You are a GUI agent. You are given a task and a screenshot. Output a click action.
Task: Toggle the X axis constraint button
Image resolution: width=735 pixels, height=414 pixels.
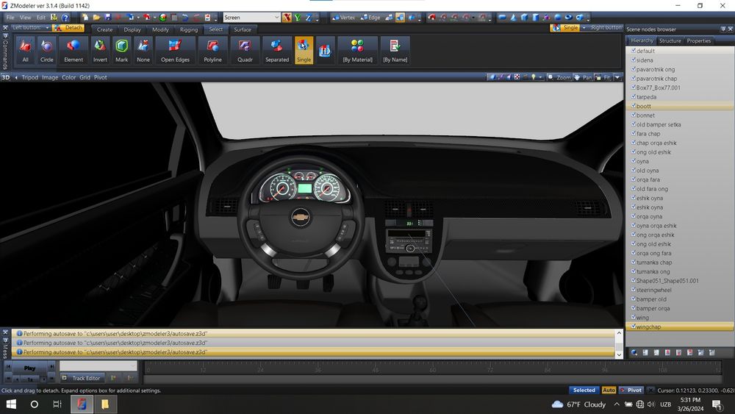point(287,17)
